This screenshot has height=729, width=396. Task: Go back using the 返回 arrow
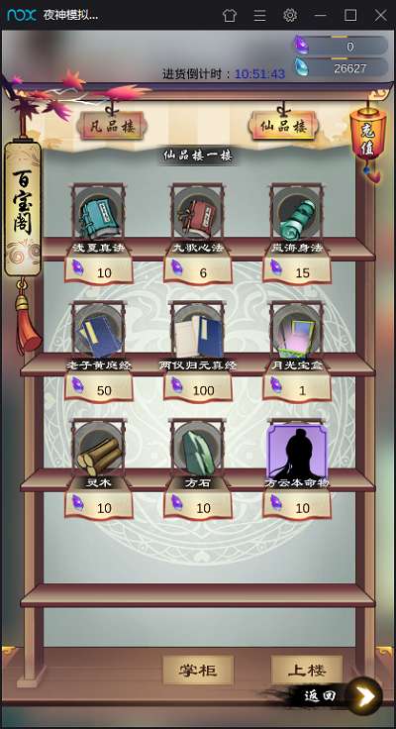(x=365, y=696)
